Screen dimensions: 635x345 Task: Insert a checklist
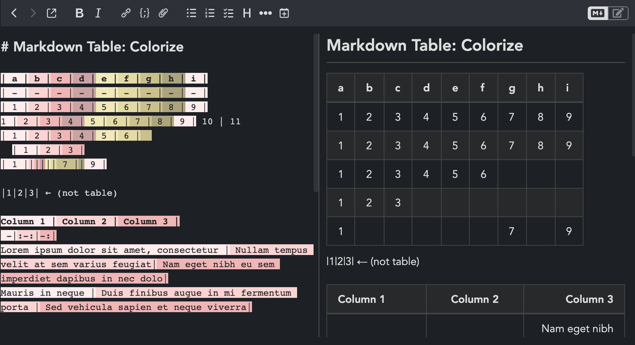pos(228,13)
